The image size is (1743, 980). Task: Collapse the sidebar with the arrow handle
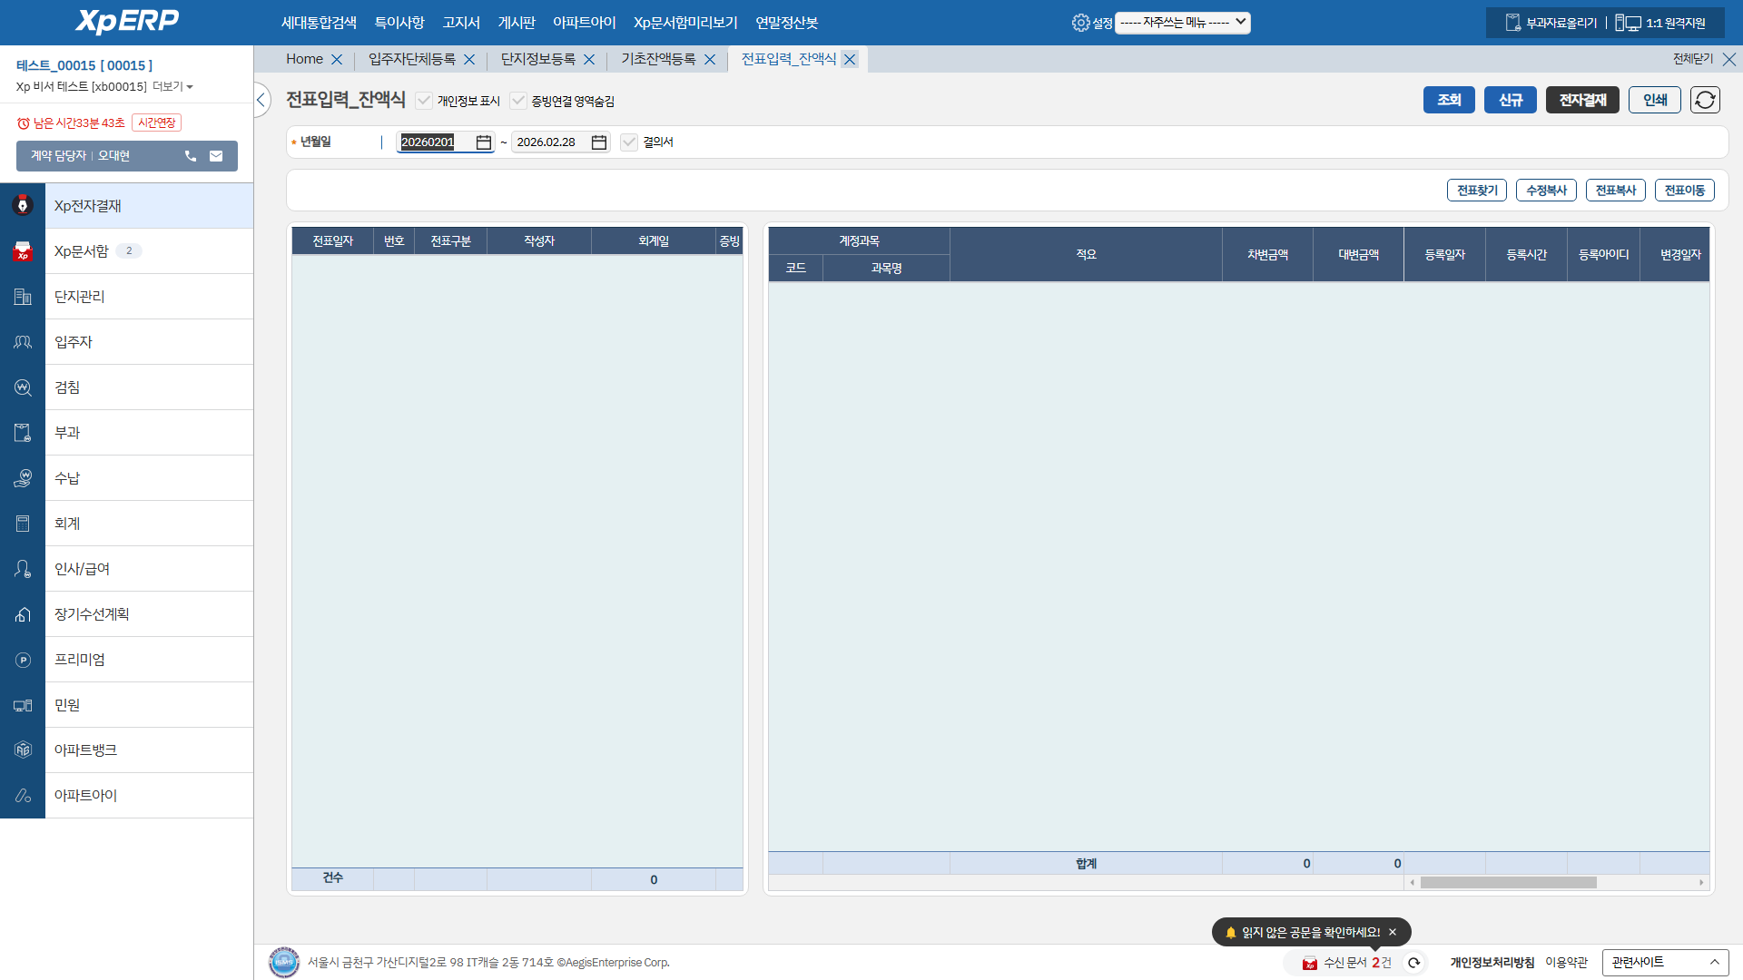pos(261,100)
